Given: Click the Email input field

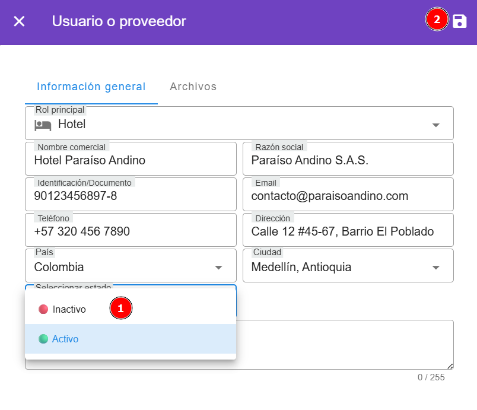Looking at the screenshot, I should click(x=348, y=196).
